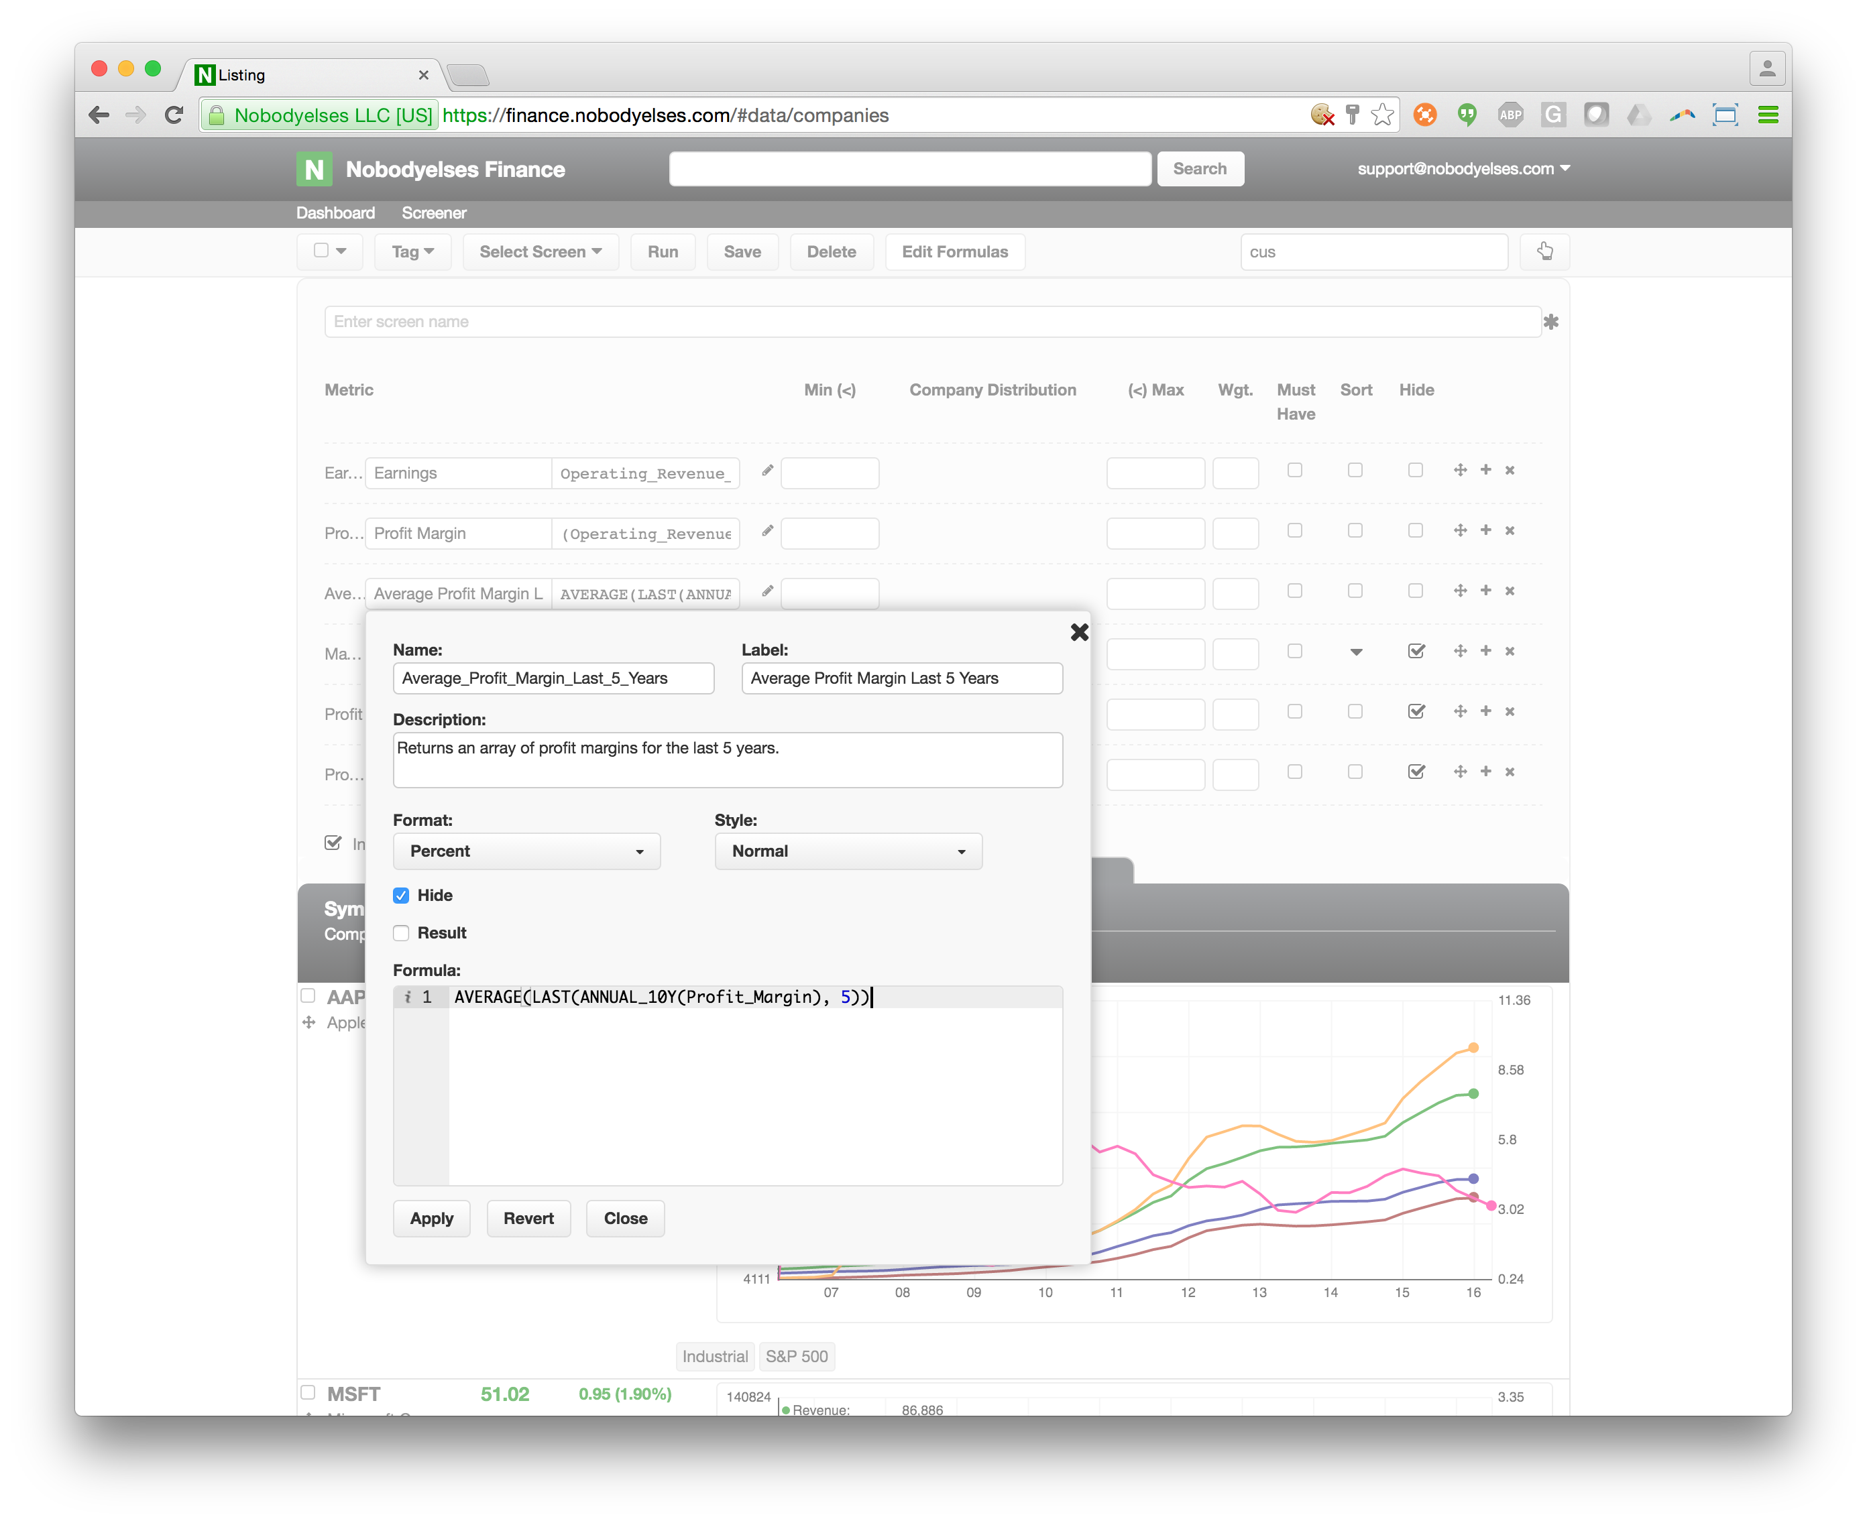The width and height of the screenshot is (1867, 1523).
Task: Click the asterisk icon beside screen name
Action: click(x=1551, y=322)
